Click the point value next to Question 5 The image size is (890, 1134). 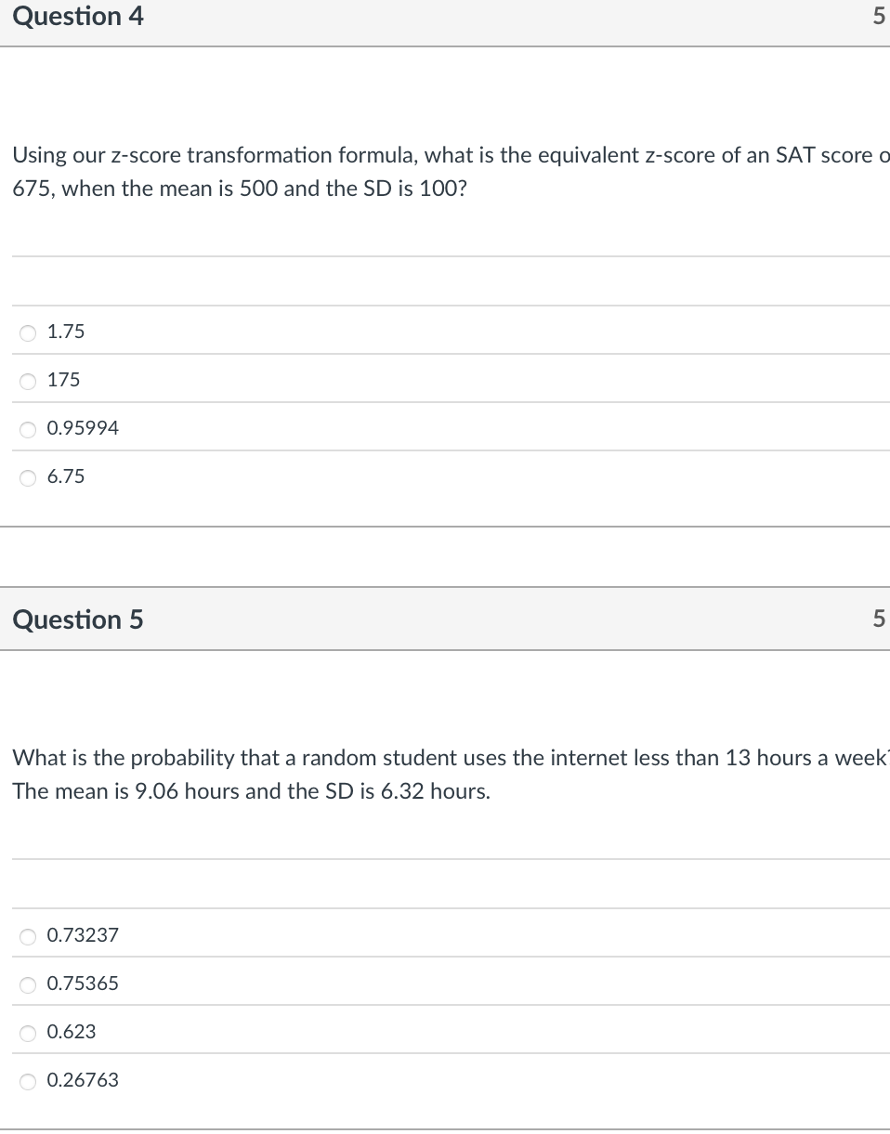click(x=878, y=619)
